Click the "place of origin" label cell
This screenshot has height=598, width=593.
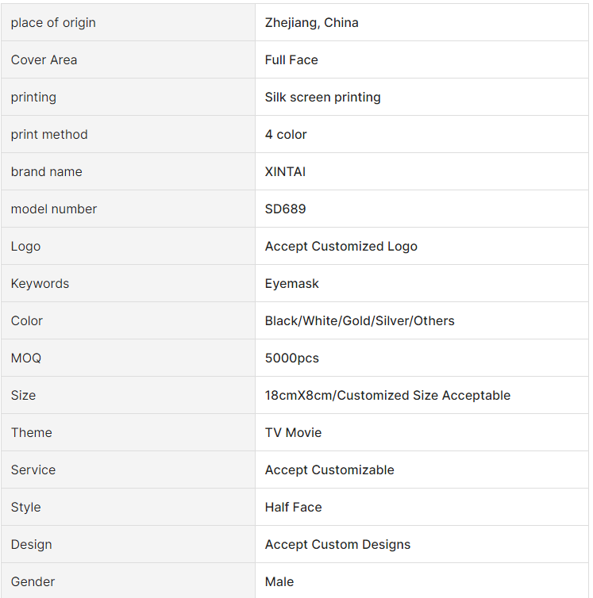pos(128,22)
